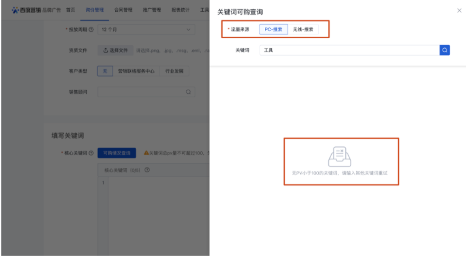This screenshot has width=466, height=256.
Task: Click the 填写关键词 section heading
Action: (68, 136)
